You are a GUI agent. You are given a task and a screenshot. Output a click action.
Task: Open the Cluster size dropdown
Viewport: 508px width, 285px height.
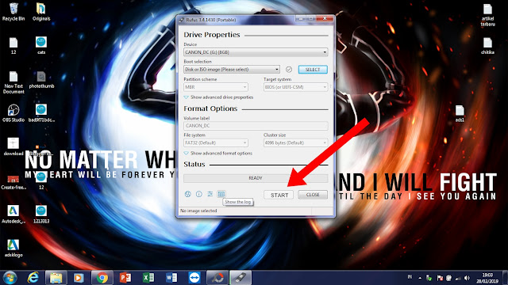[x=295, y=142]
